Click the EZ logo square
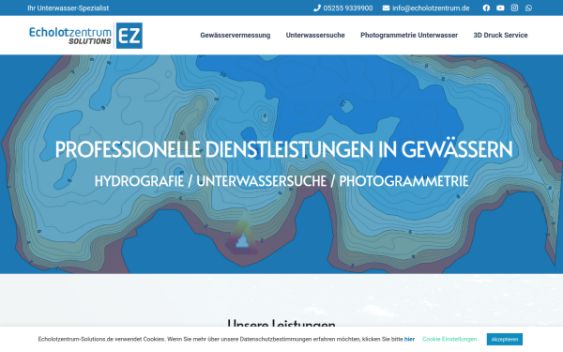The width and height of the screenshot is (563, 352). tap(129, 36)
